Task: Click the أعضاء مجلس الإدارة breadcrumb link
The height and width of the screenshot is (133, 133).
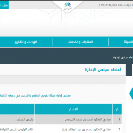Action: point(123,58)
